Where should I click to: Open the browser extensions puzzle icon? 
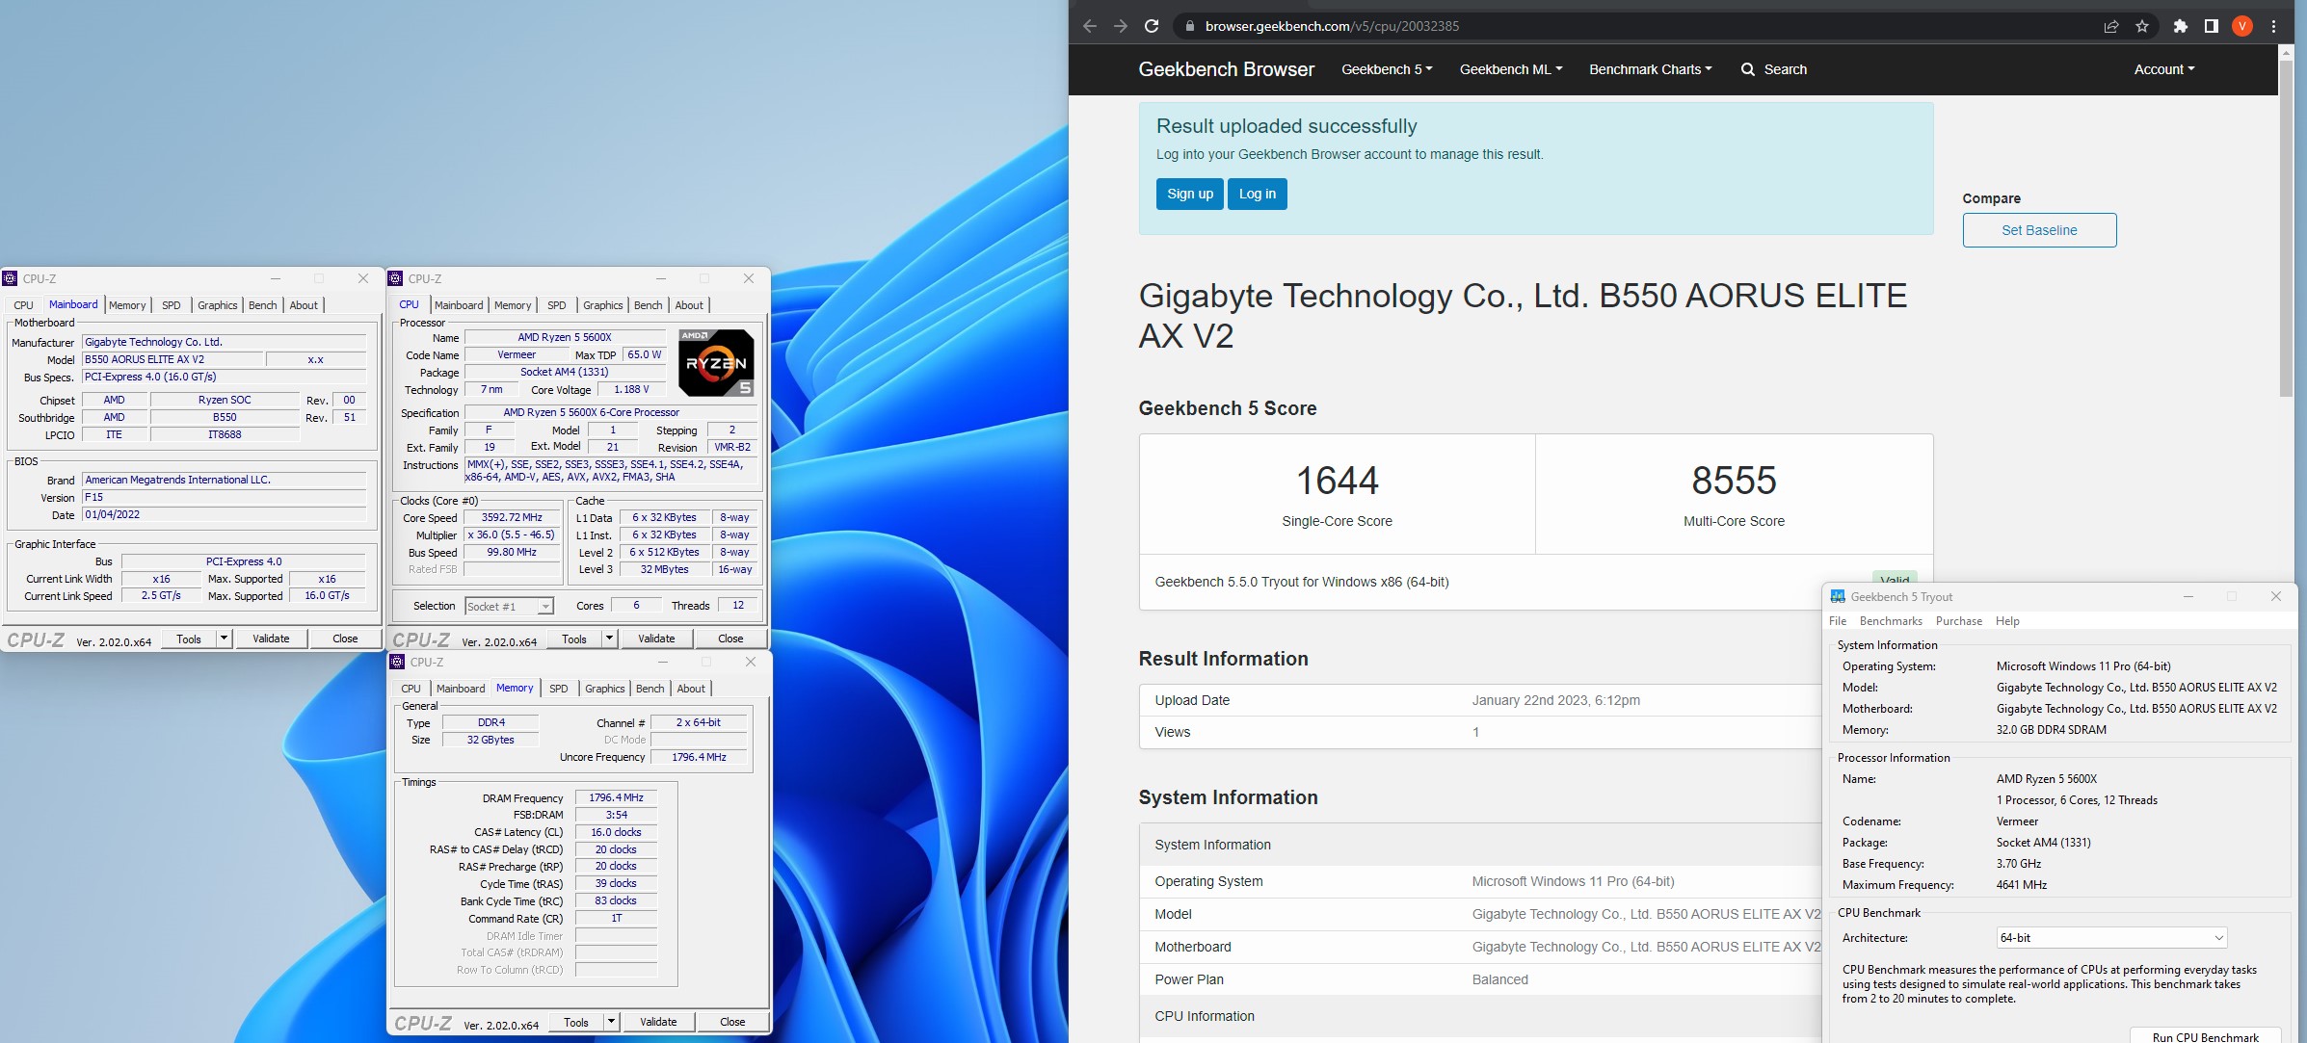pyautogui.click(x=2180, y=26)
